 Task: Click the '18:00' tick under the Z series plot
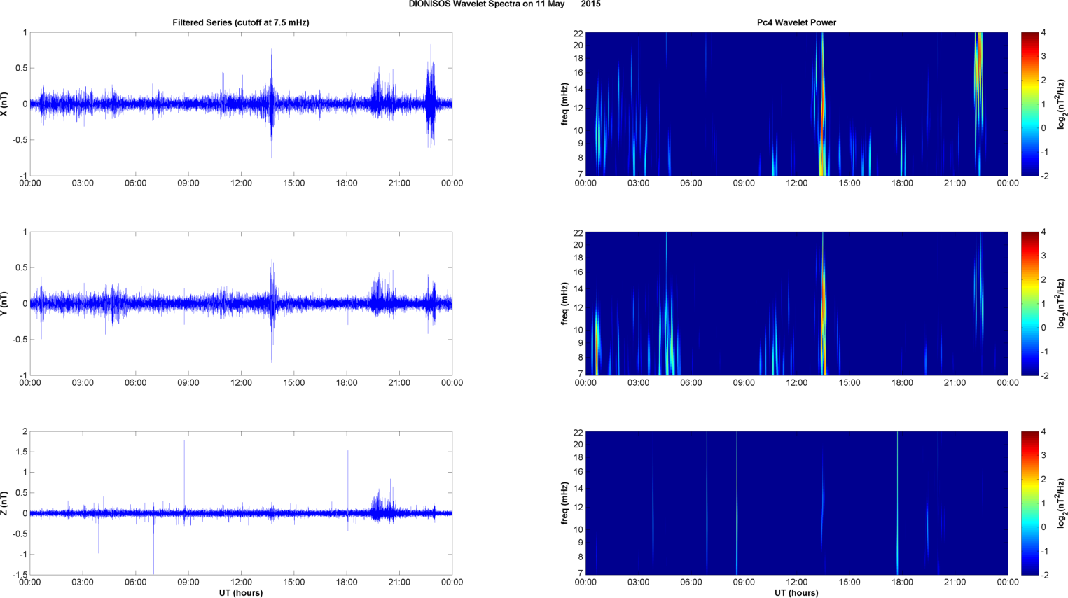347,582
